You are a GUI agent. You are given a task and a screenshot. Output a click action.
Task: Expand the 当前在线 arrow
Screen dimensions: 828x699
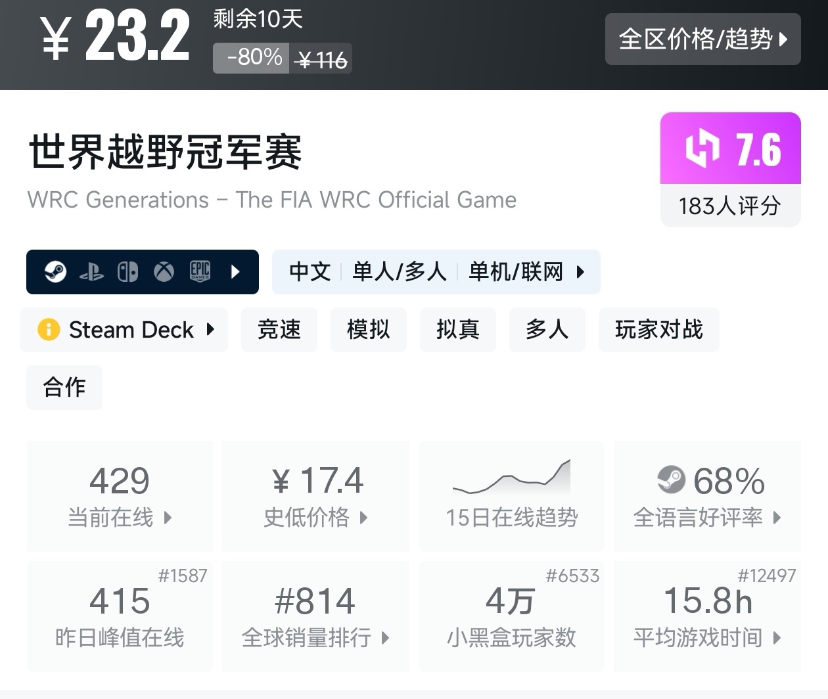click(x=168, y=518)
